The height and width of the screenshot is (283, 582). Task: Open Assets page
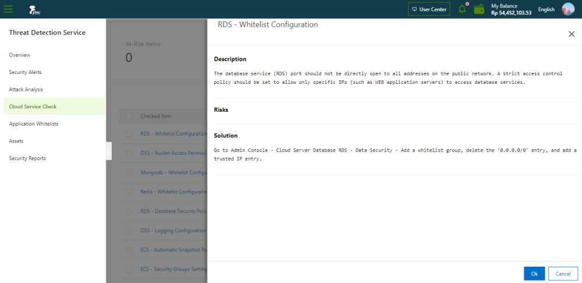16,141
